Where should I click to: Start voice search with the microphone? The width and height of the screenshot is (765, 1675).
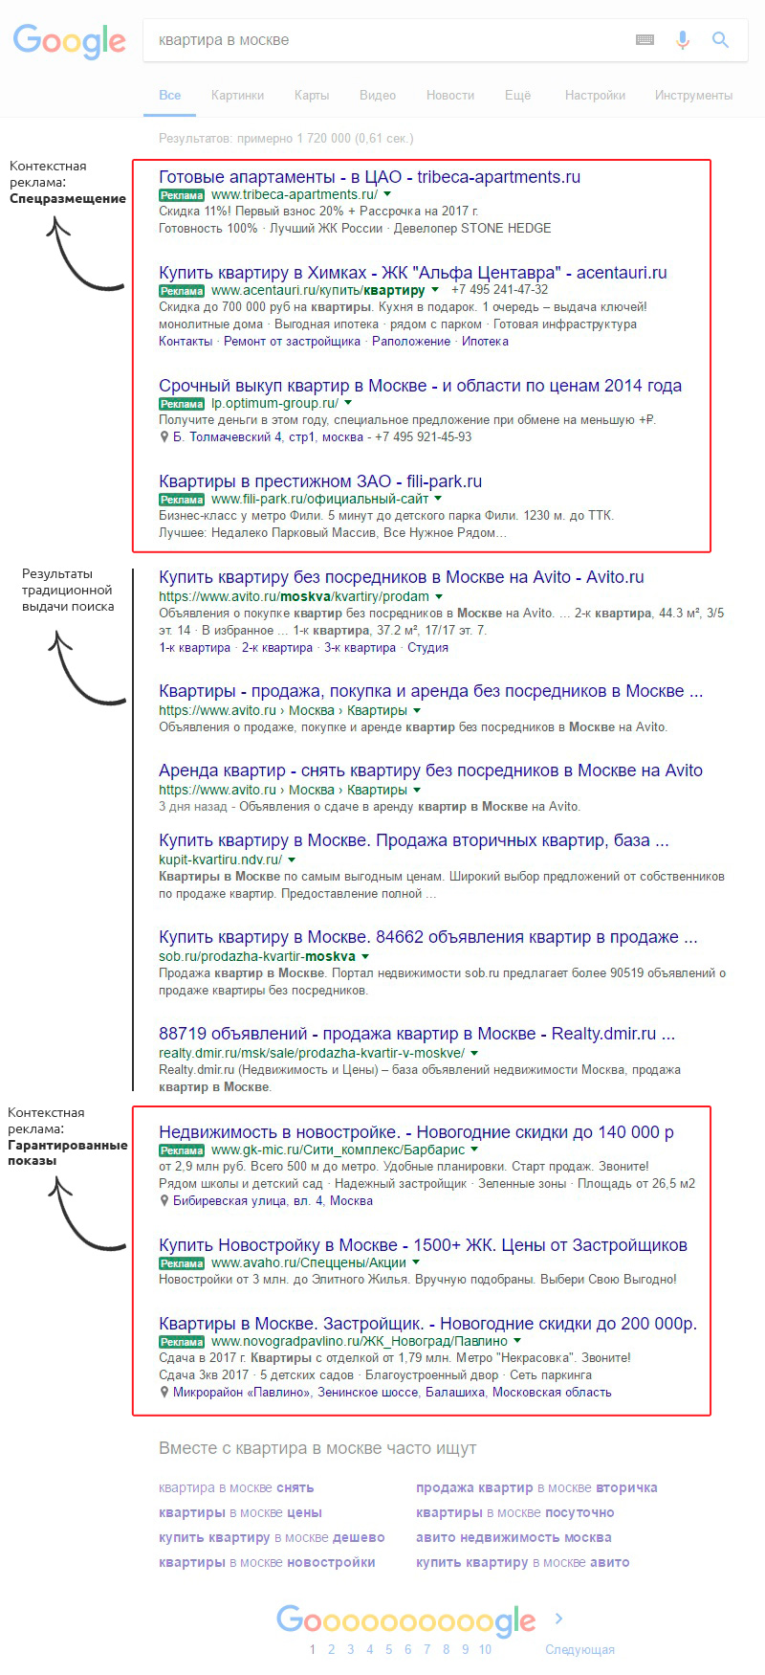pos(683,40)
